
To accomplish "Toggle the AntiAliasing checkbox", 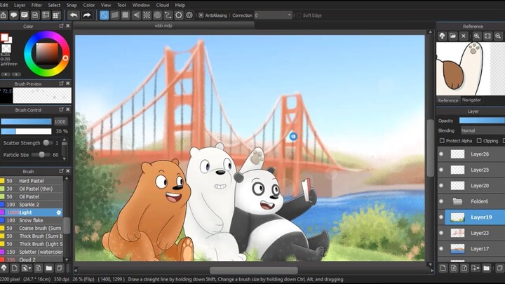I will click(201, 15).
